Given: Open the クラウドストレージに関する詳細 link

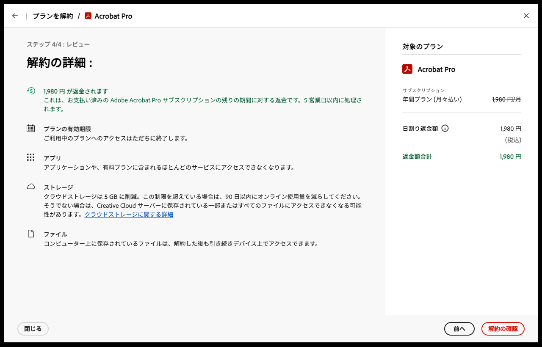Looking at the screenshot, I should [129, 215].
